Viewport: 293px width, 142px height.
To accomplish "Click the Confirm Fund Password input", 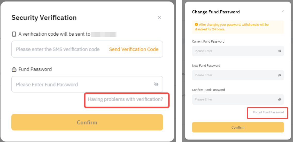I will click(x=233, y=99).
